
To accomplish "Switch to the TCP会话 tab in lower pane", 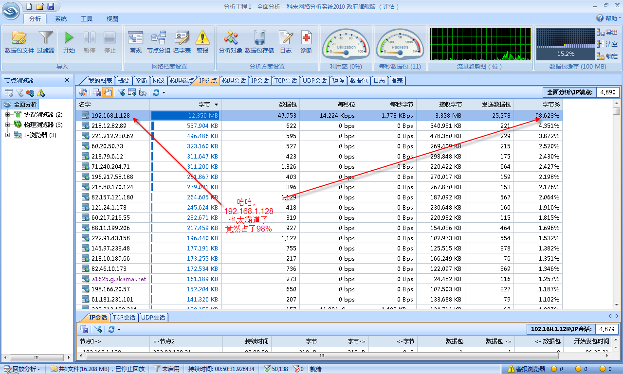I will pyautogui.click(x=124, y=318).
